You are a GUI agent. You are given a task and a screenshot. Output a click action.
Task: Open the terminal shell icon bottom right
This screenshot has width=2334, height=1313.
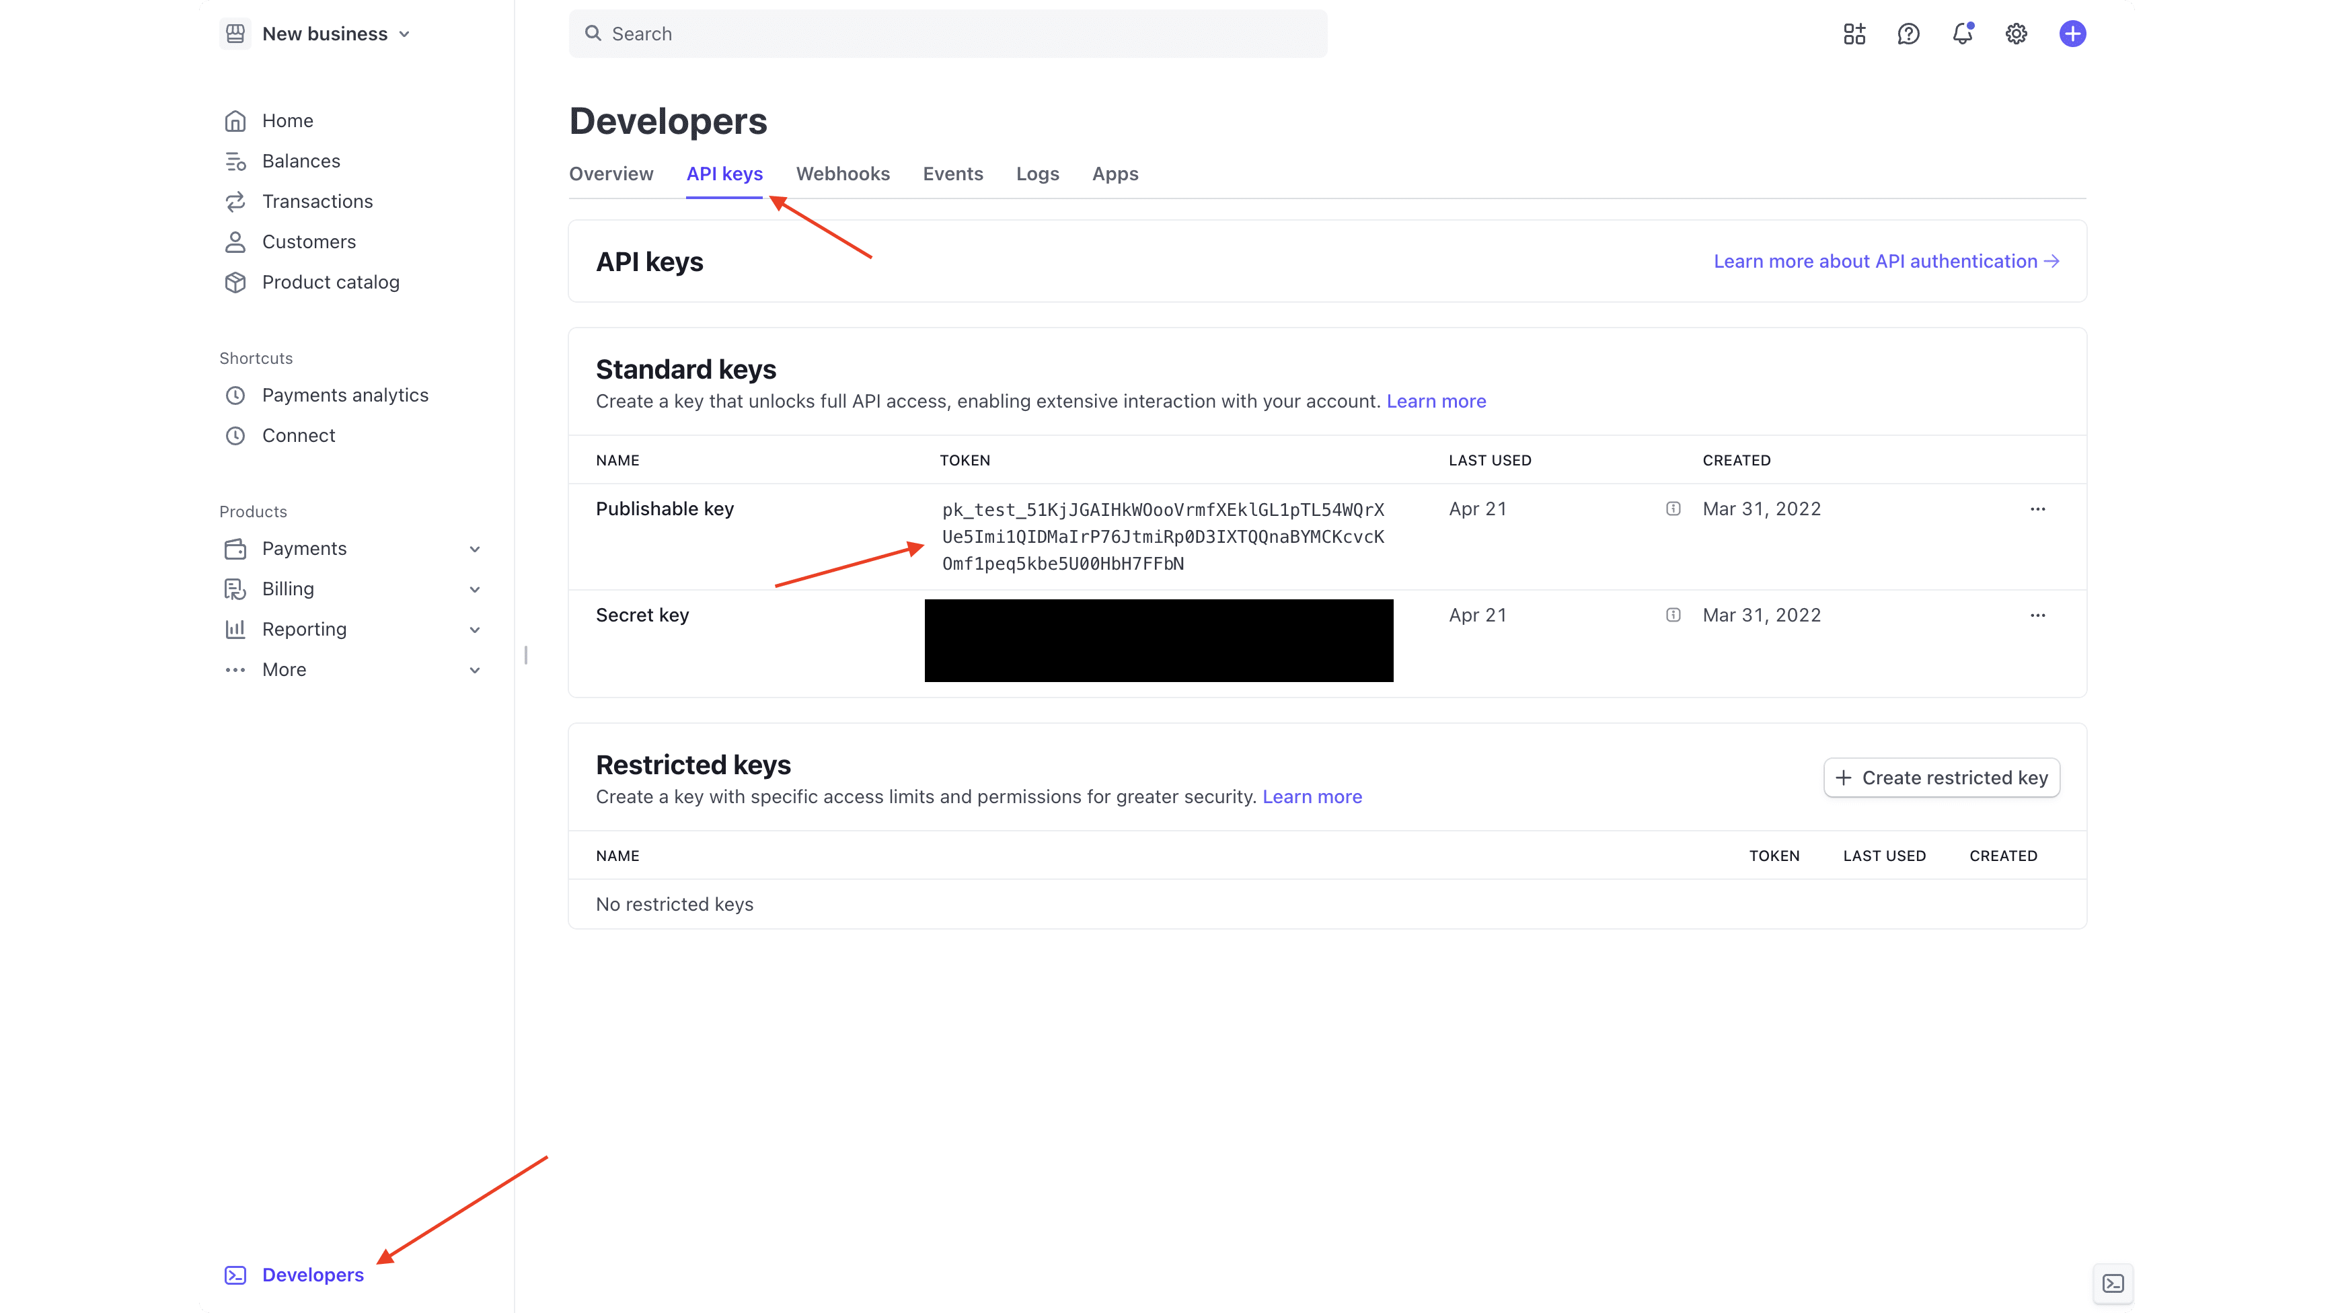2113,1283
